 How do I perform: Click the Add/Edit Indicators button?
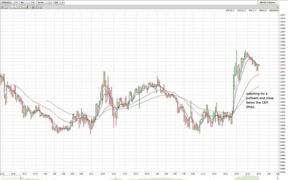tap(267, 2)
